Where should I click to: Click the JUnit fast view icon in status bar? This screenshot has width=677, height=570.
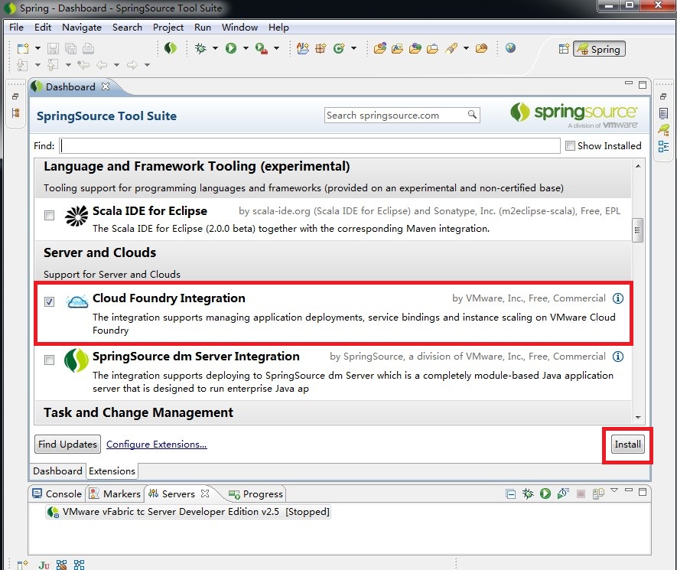pyautogui.click(x=44, y=565)
